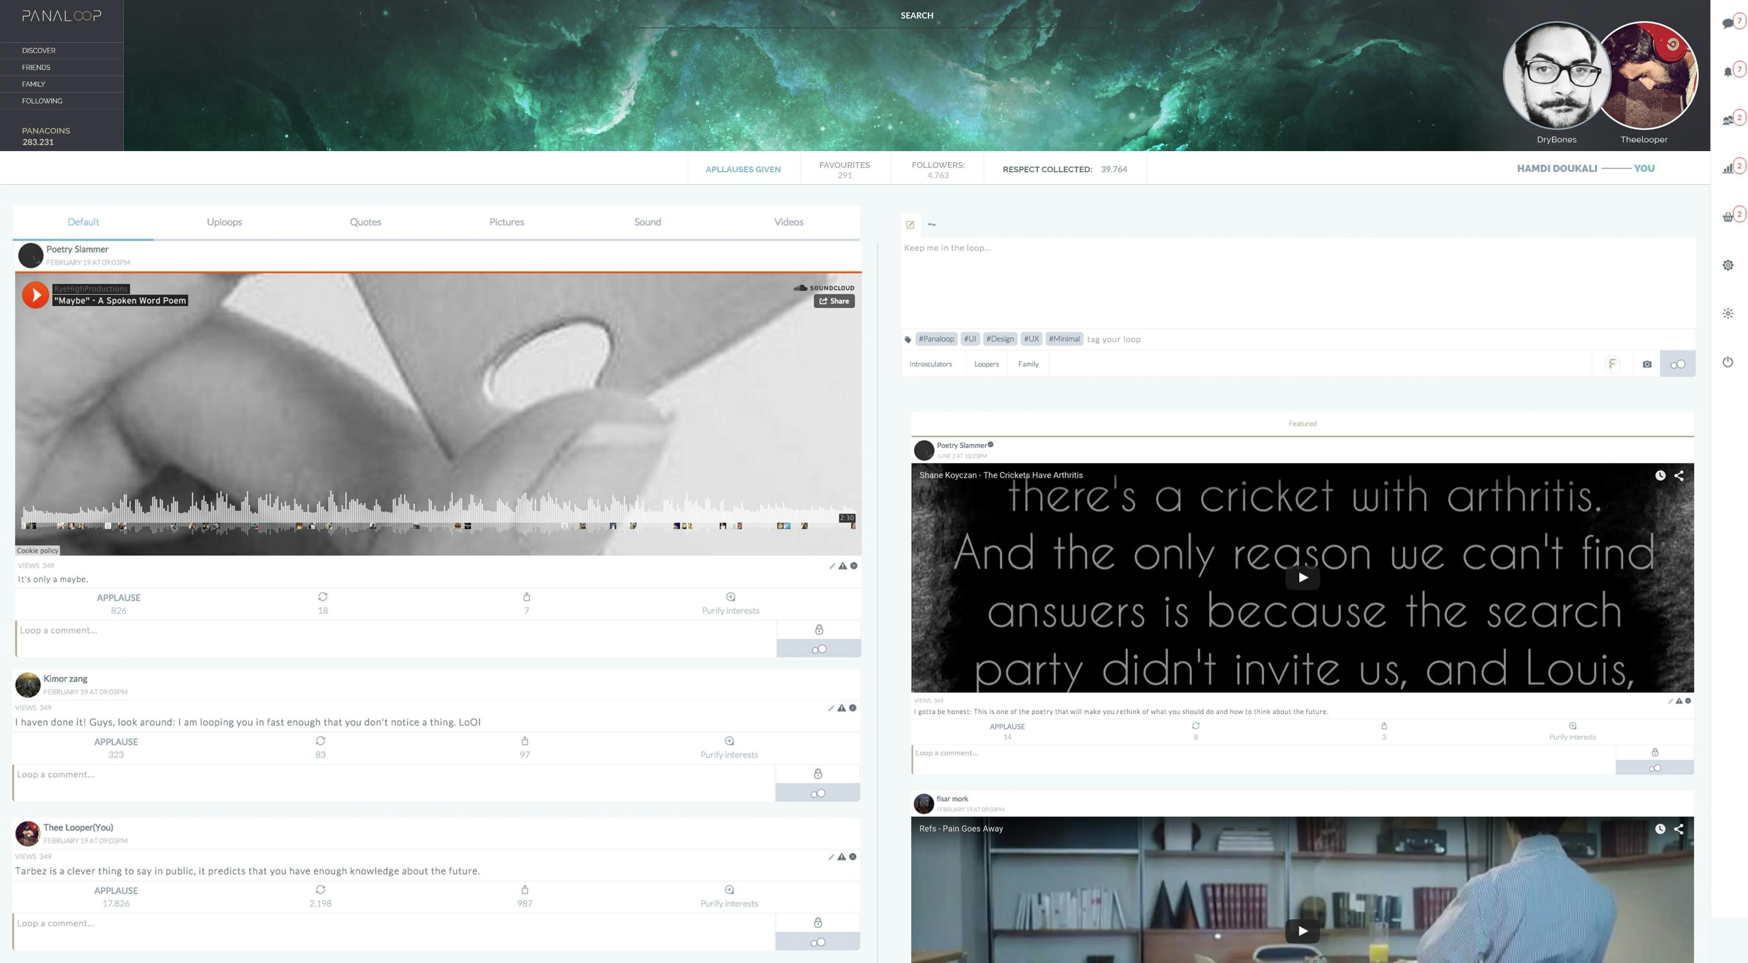The height and width of the screenshot is (963, 1748).
Task: Select Loopers audience in composer
Action: point(986,365)
